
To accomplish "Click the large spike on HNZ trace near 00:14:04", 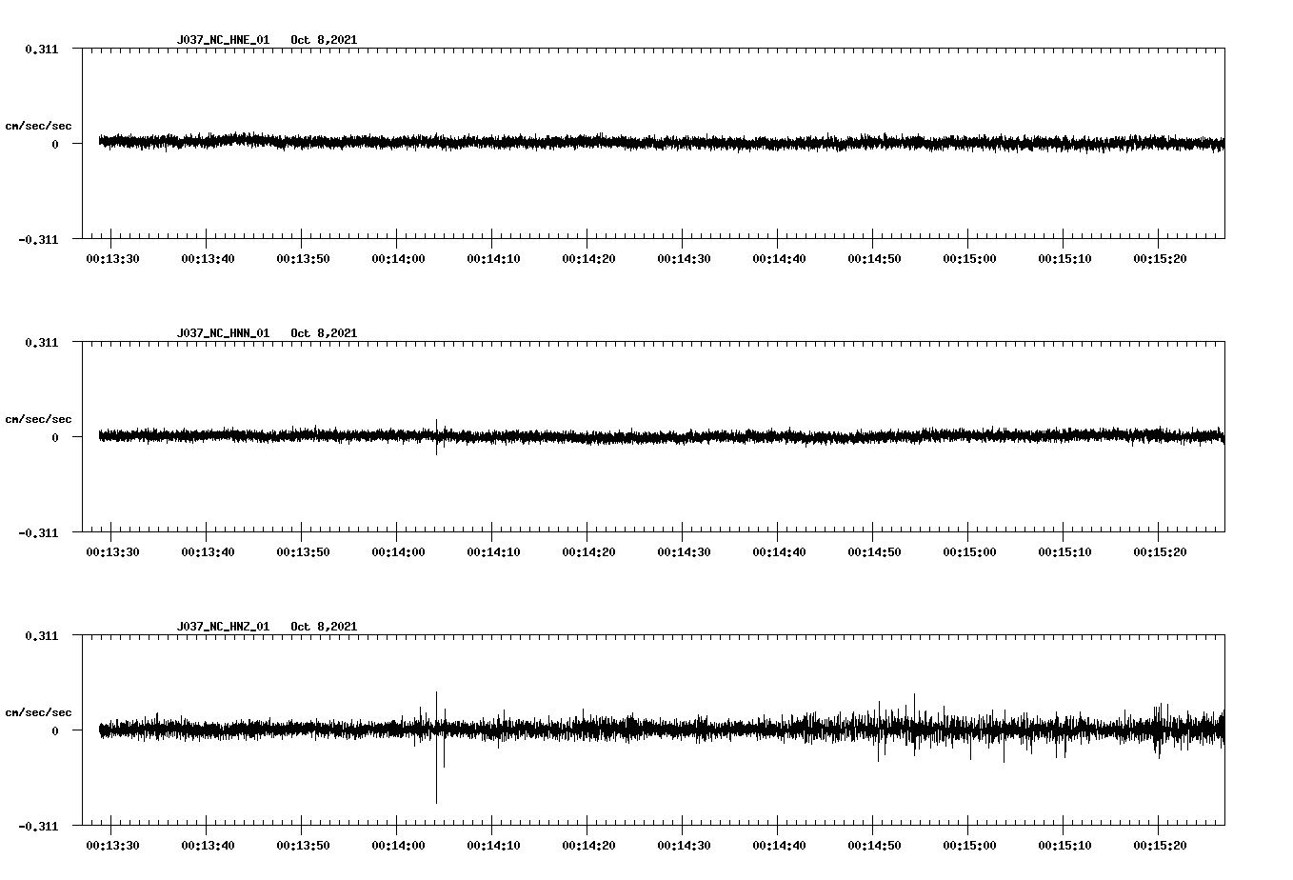I will tap(436, 748).
